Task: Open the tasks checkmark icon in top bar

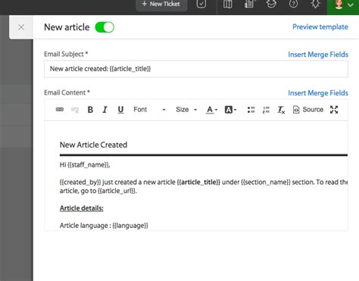Action: pos(201,4)
